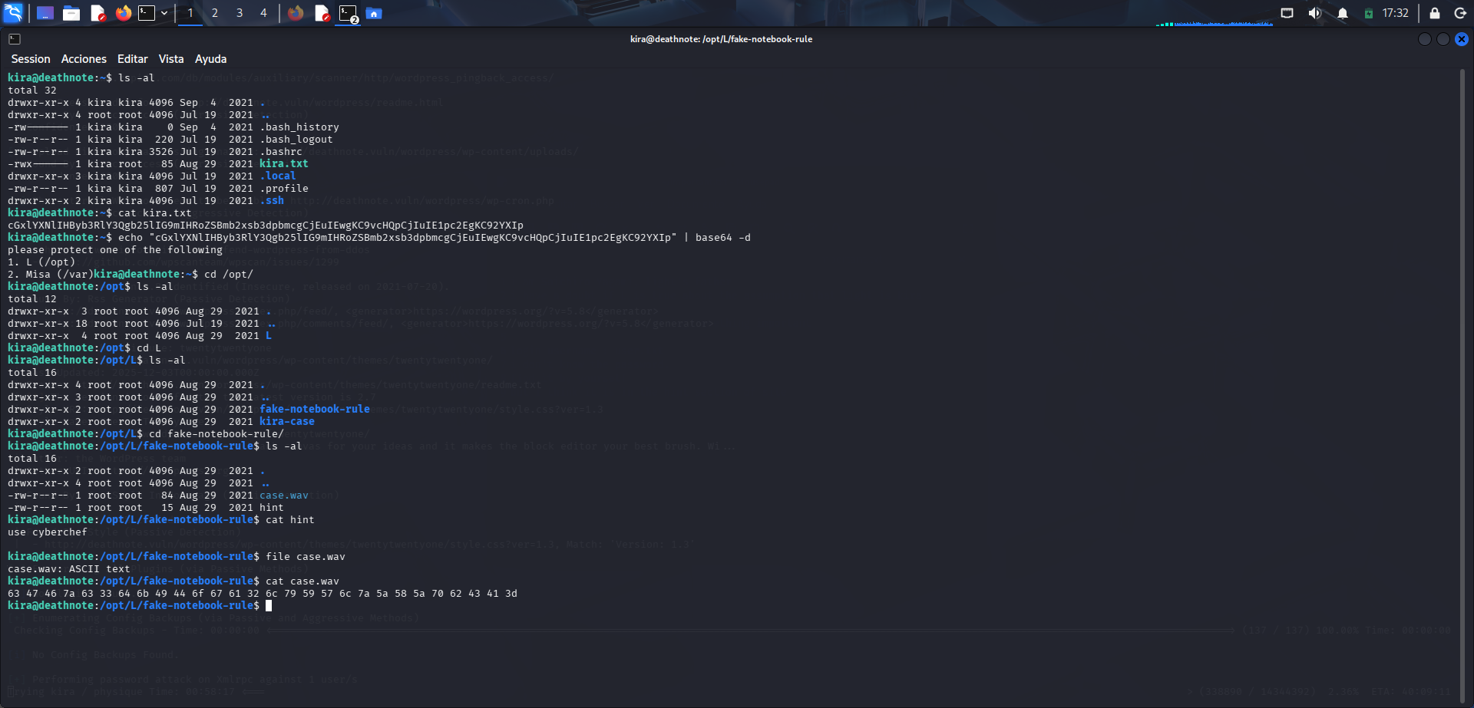Open the Kali Linux applications menu
Viewport: 1474px width, 708px height.
click(13, 13)
